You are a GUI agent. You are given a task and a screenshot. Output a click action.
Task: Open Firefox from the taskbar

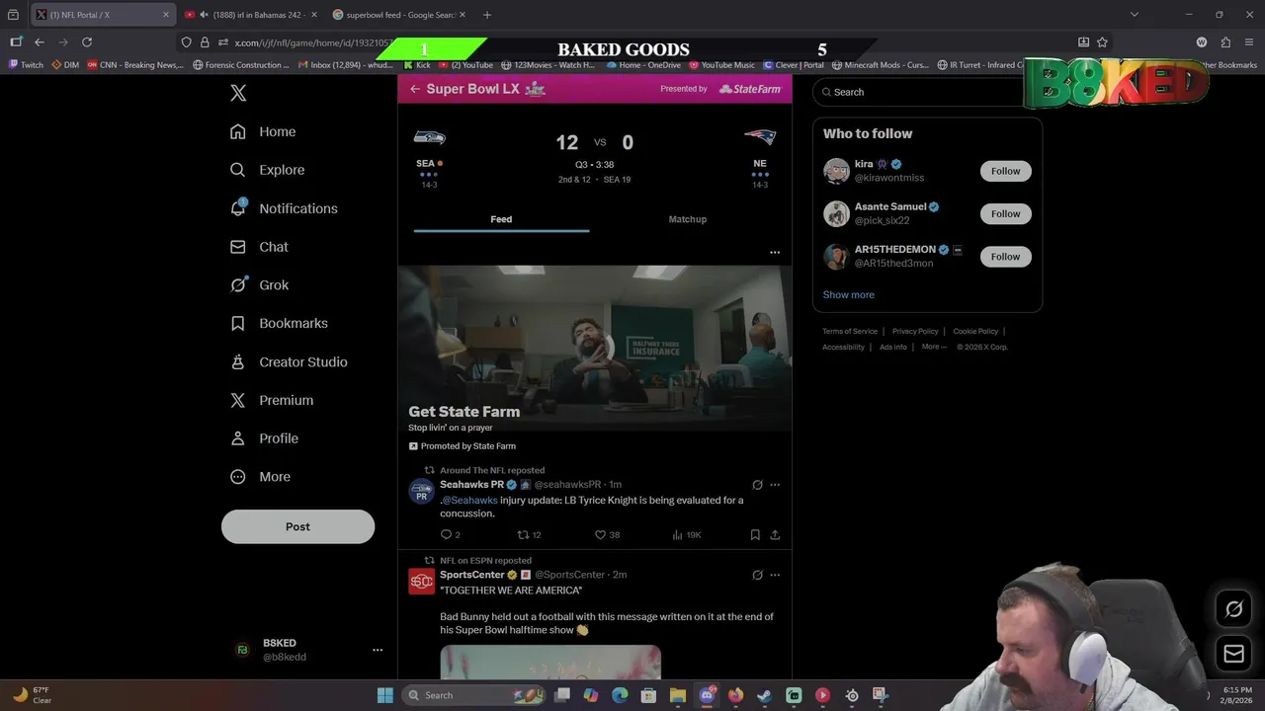coord(735,695)
